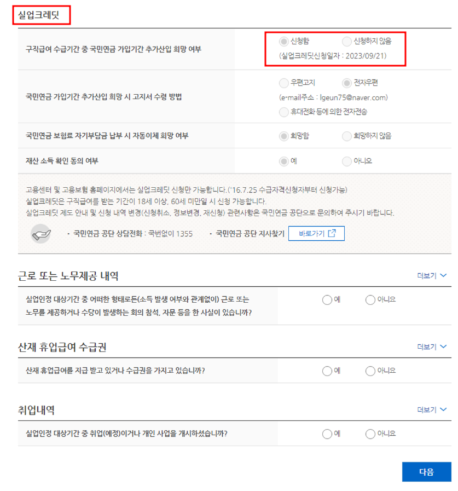The width and height of the screenshot is (458, 491).
Task: Select 아니오 for 산재 휴업급여 question
Action: 370,371
